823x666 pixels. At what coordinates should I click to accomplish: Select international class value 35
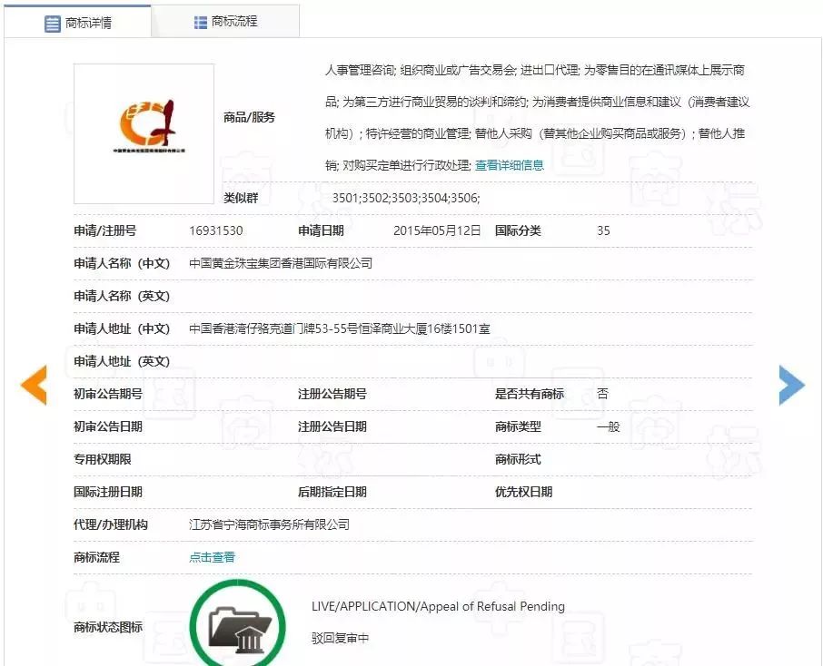coord(603,230)
